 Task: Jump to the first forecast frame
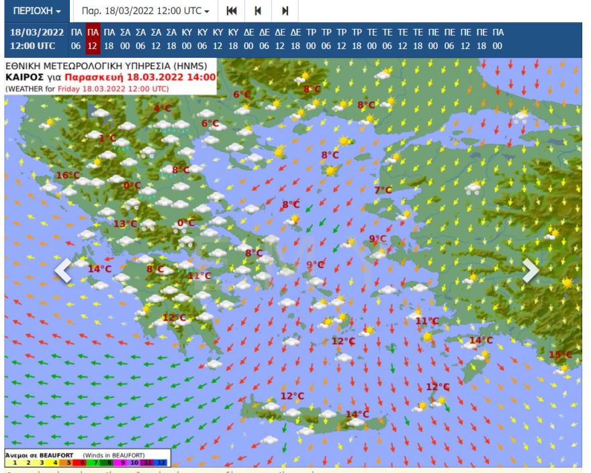coord(232,11)
